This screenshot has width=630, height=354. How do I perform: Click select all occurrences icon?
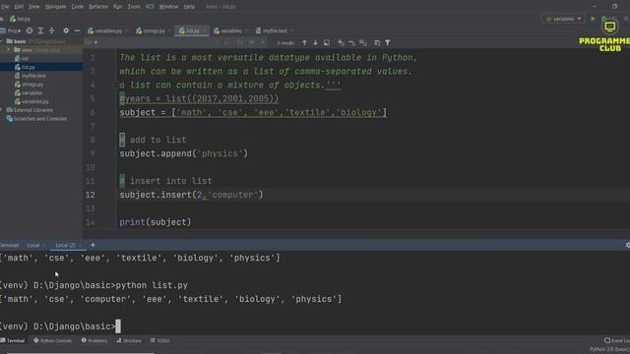363,42
